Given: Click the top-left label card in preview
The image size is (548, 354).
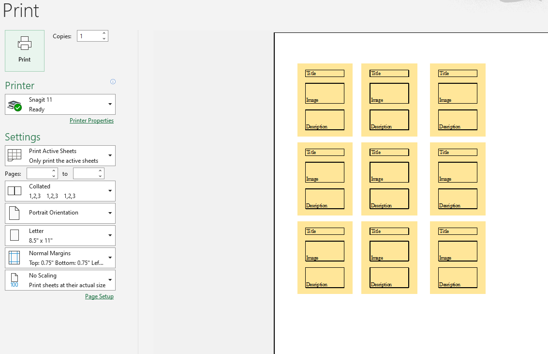Looking at the screenshot, I should [x=325, y=100].
